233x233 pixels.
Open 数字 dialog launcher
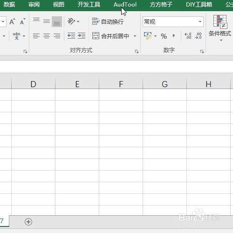coord(202,51)
